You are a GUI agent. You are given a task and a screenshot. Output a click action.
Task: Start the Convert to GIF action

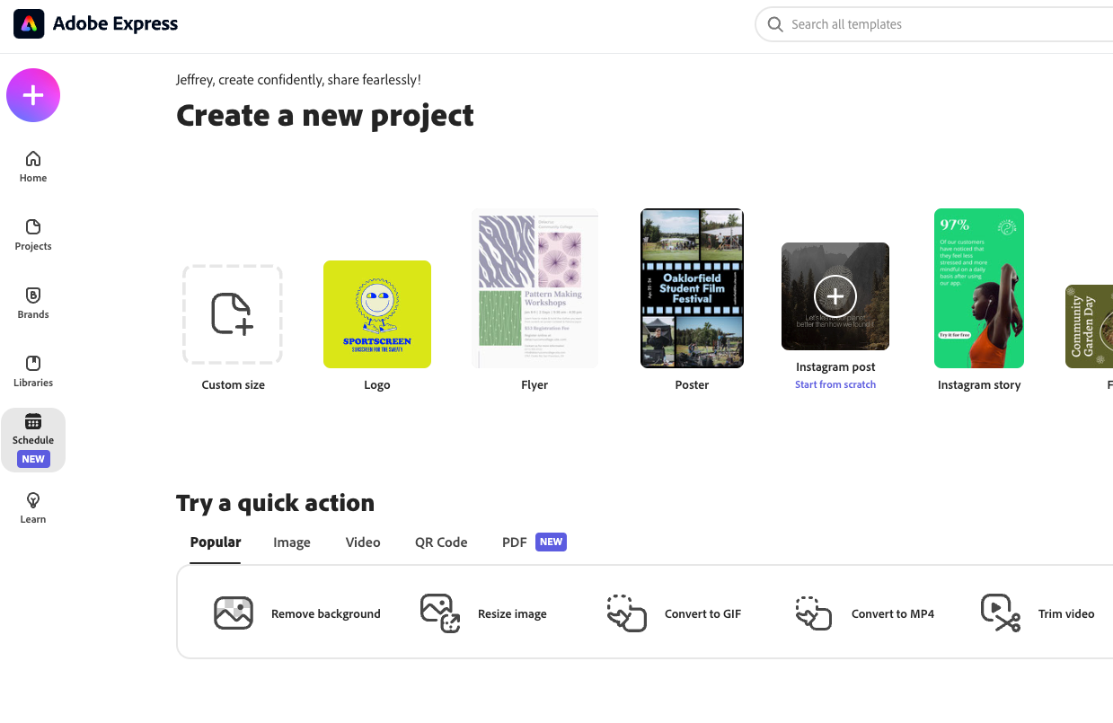pos(674,613)
